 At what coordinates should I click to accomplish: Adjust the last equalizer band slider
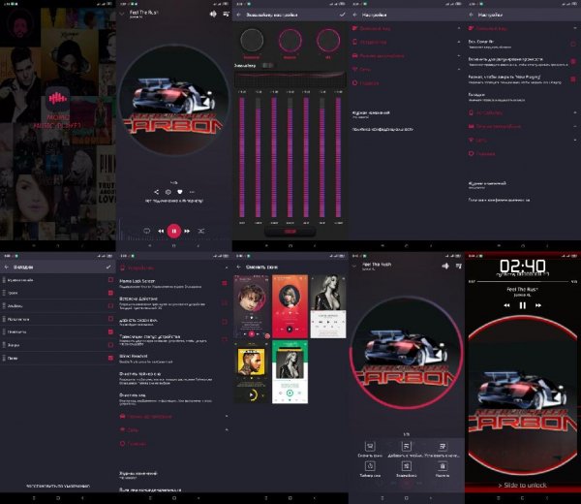coord(338,157)
